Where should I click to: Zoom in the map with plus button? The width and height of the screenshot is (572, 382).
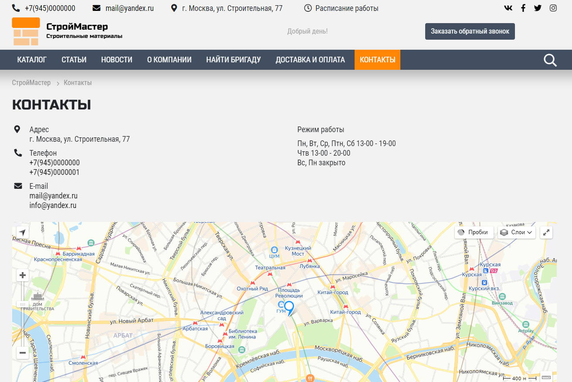pyautogui.click(x=23, y=275)
